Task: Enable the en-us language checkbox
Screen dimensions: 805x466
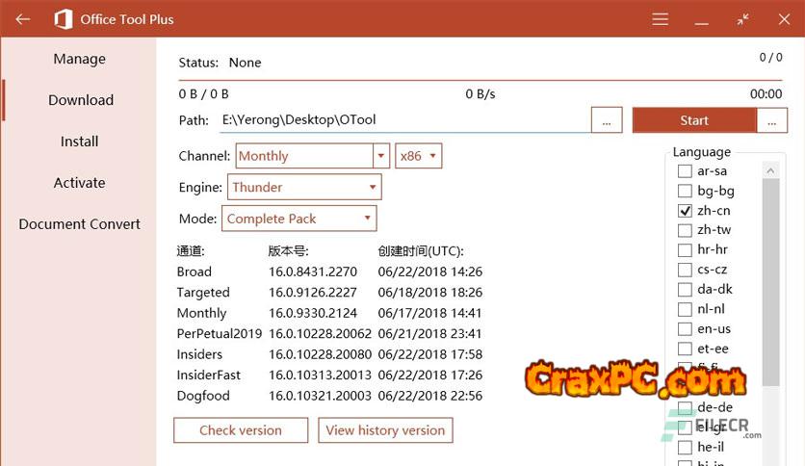Action: (x=685, y=329)
